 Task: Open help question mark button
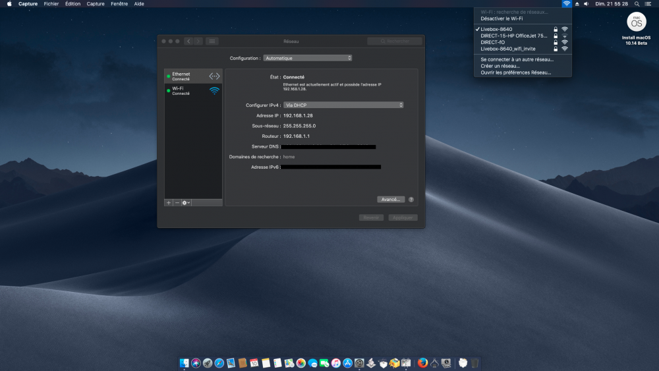click(411, 200)
